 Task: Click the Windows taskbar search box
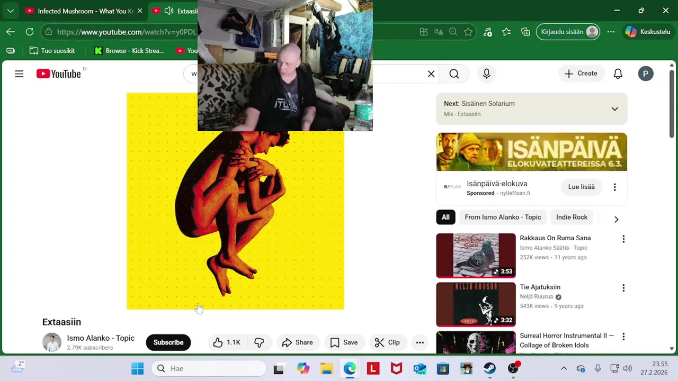[209, 368]
